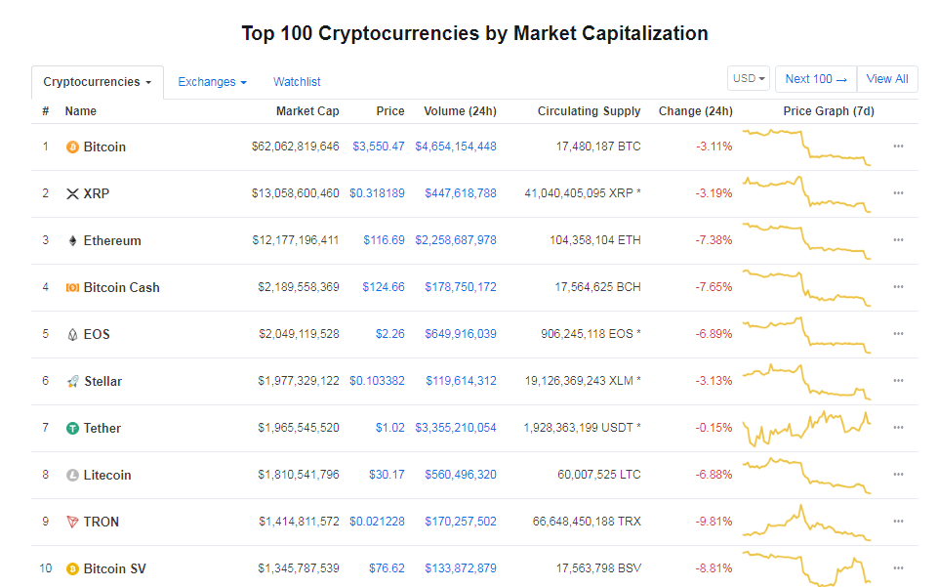Click the Ethereum diamond logo icon

point(72,241)
